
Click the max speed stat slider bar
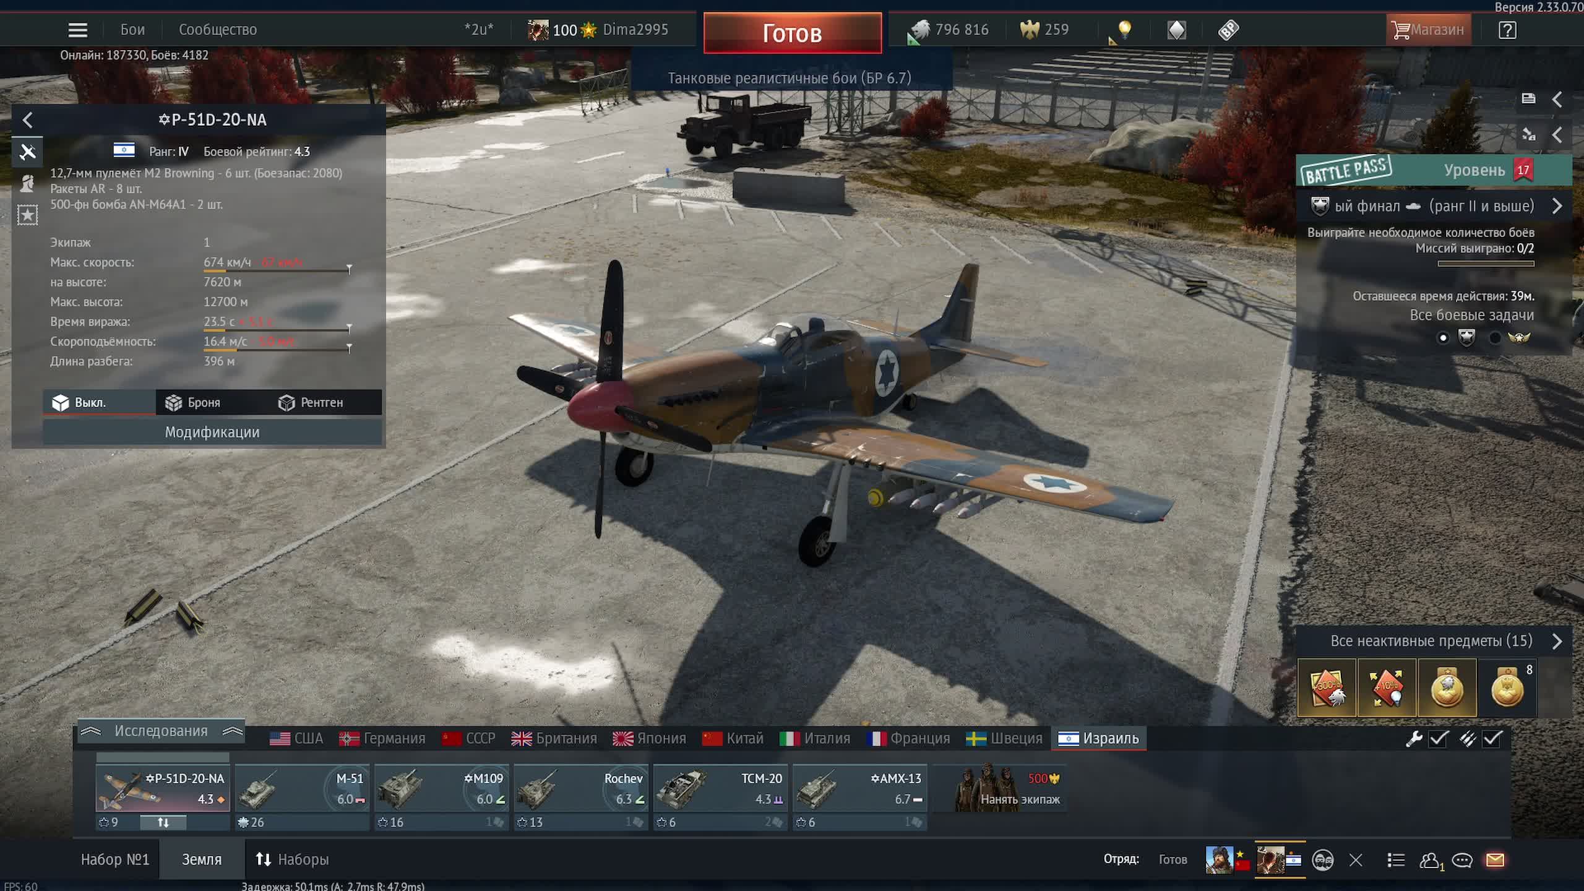click(x=277, y=270)
